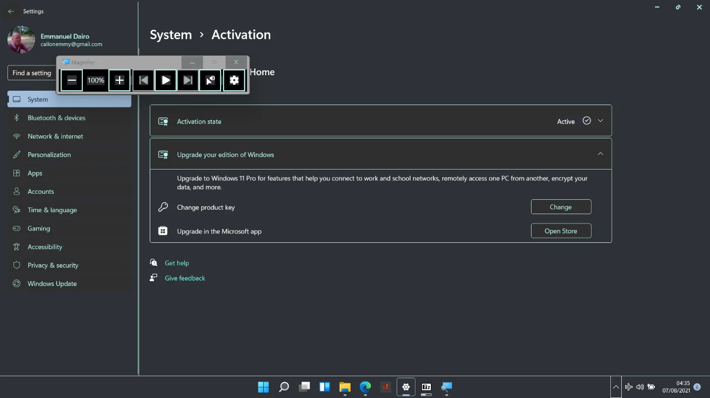Zoom out with the Magnifier minus button
This screenshot has height=398, width=710.
[72, 80]
